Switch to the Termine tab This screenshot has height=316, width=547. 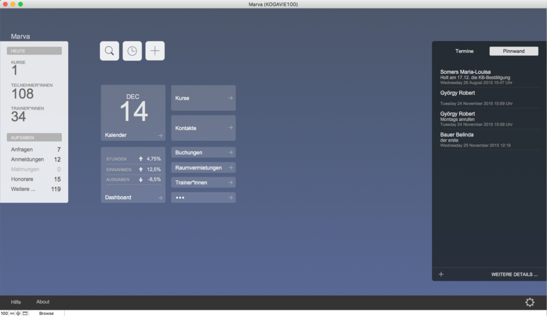(464, 51)
